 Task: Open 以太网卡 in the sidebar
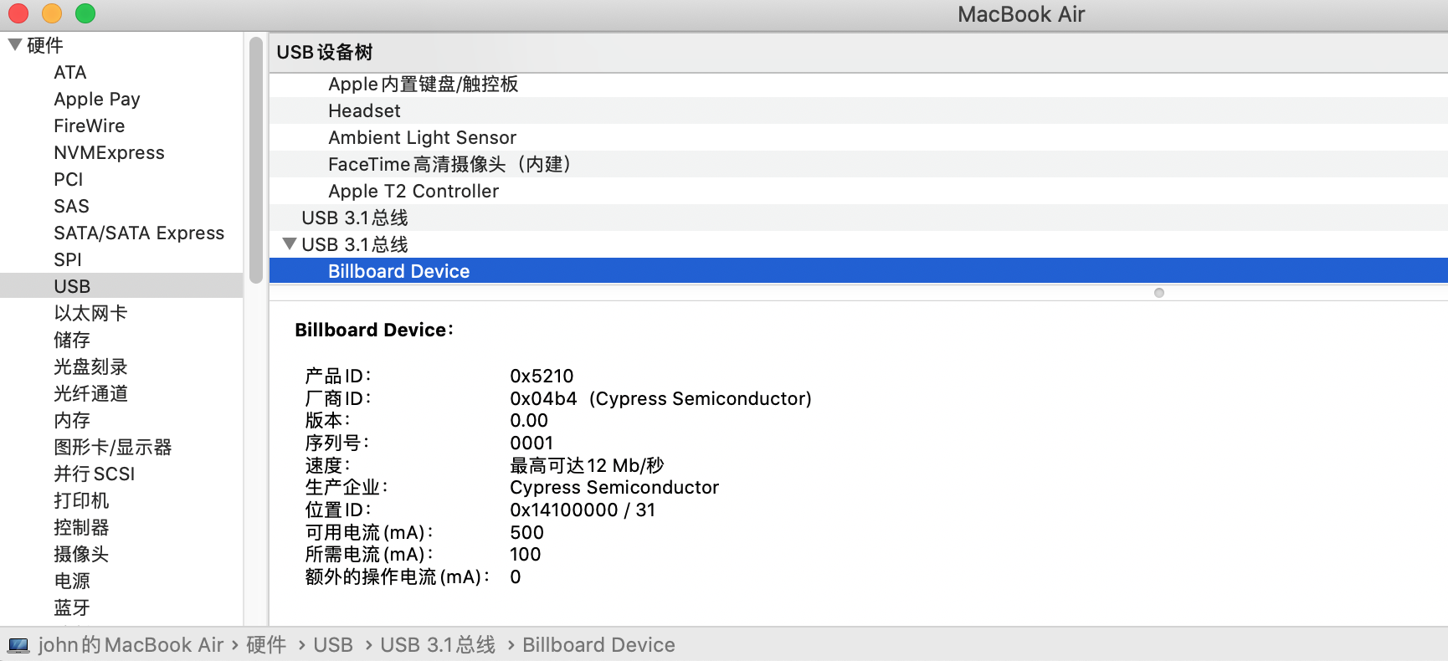tap(90, 313)
